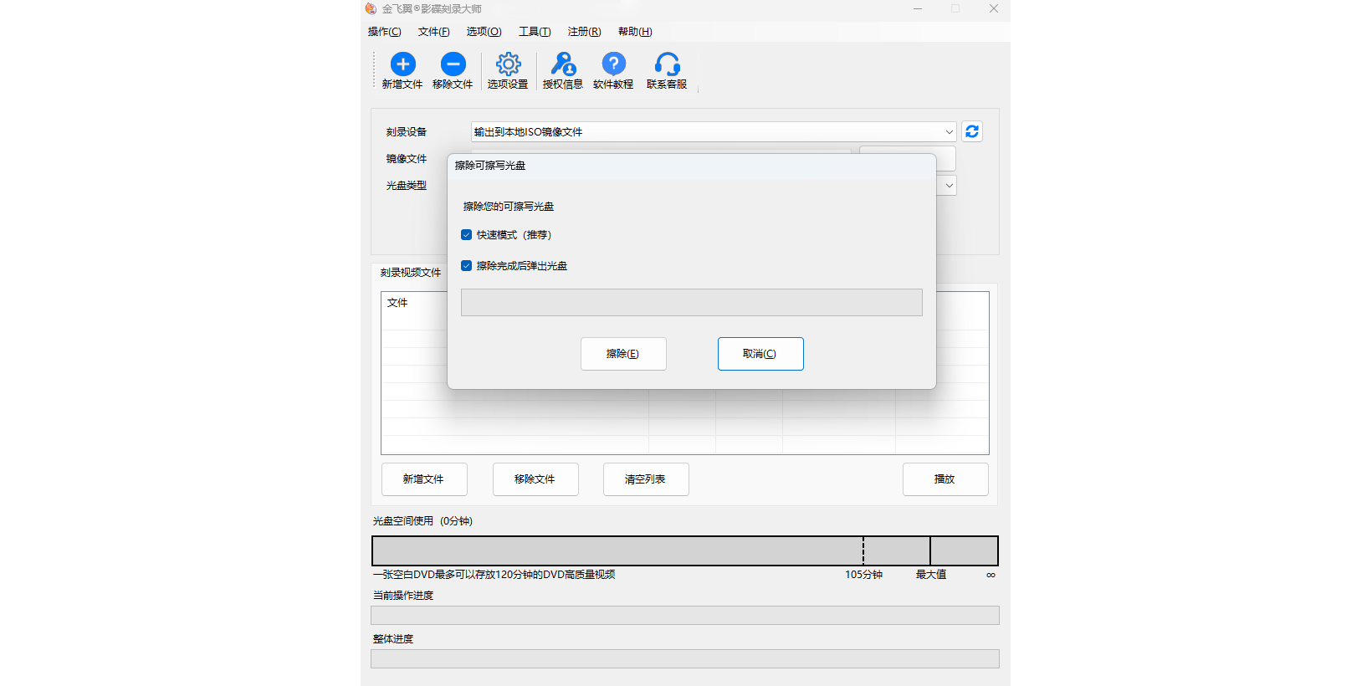Screen dimensions: 1372x686
Task: Expand the 光盘类型 dropdown arrow
Action: pos(949,186)
